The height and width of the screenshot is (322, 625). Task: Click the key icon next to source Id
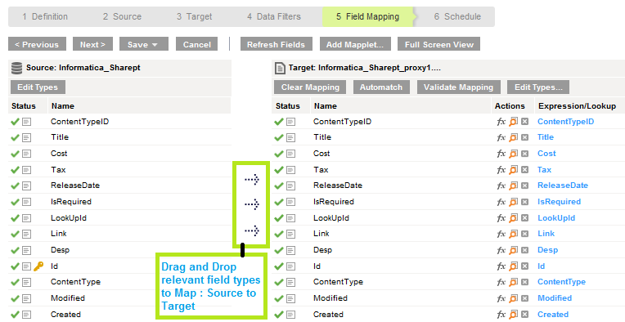pyautogui.click(x=38, y=266)
